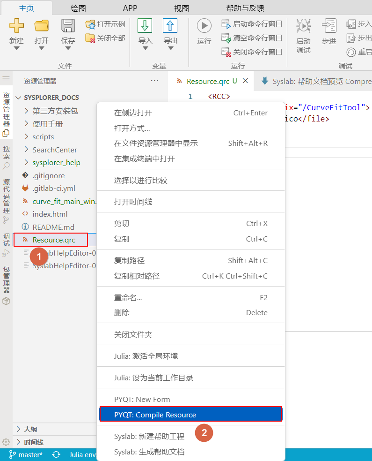
Task: Expand the 使用手册 folder
Action: [26, 124]
